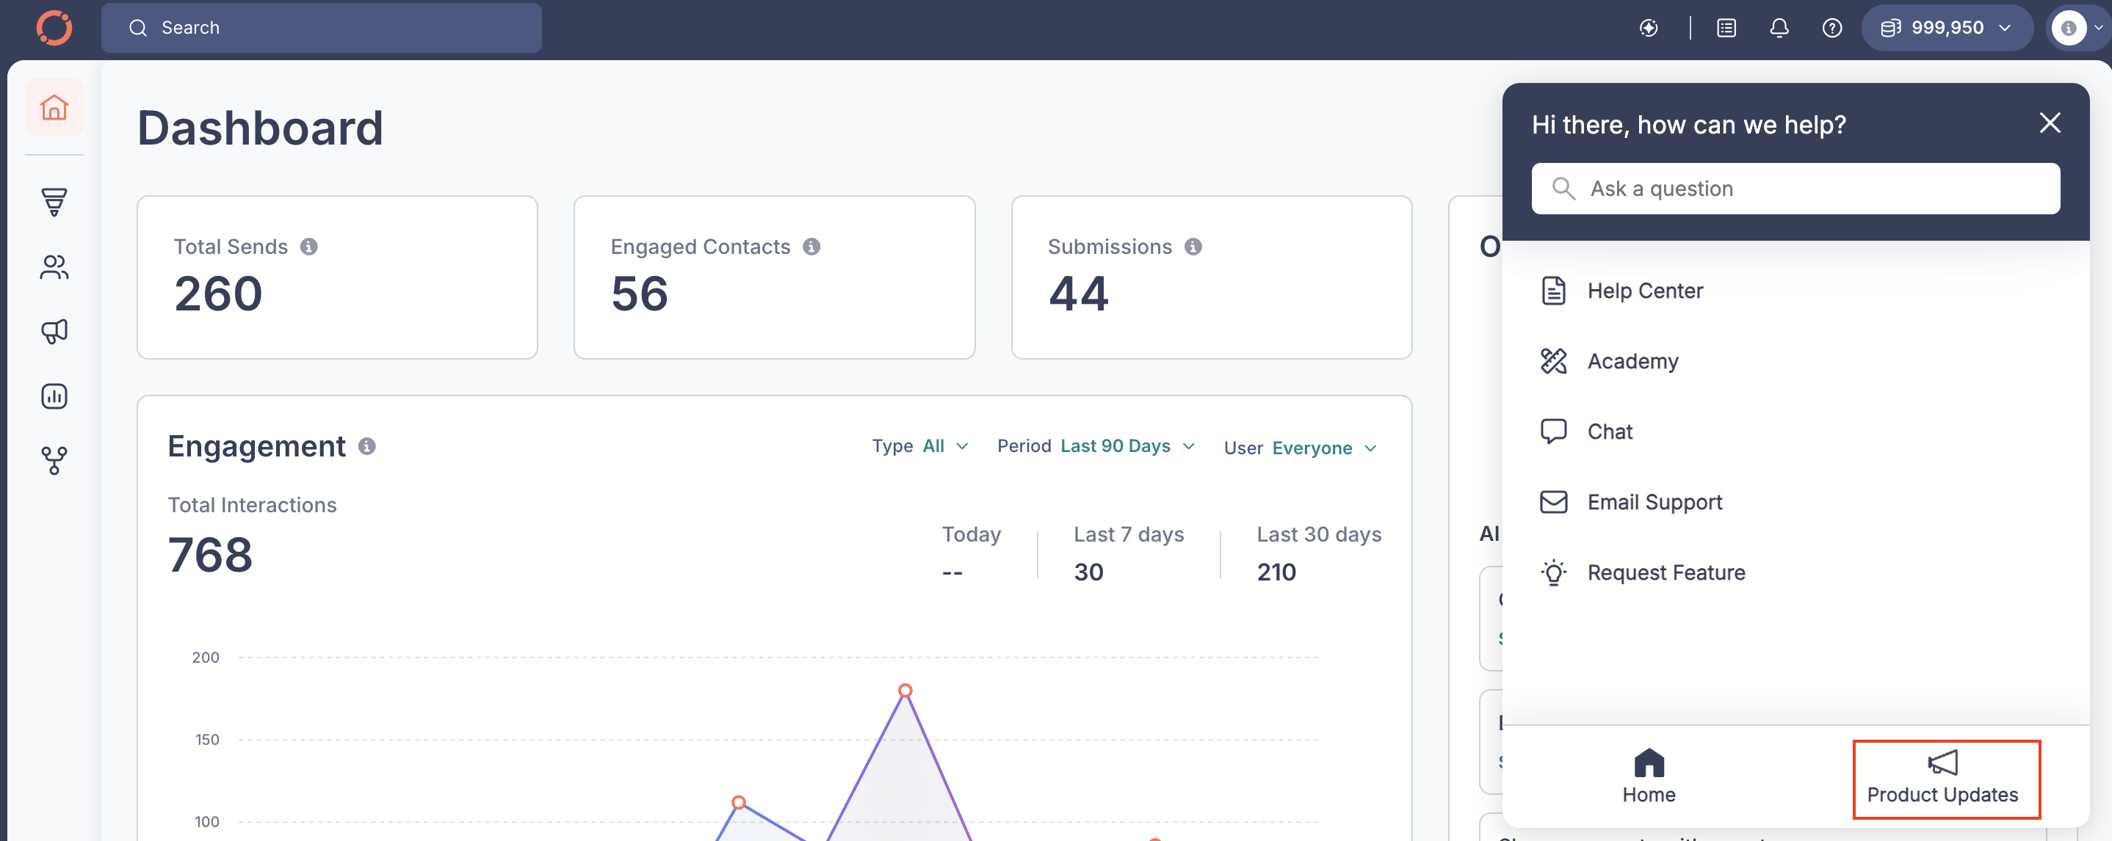The image size is (2112, 841).
Task: Start a Chat with support
Action: pyautogui.click(x=1610, y=432)
